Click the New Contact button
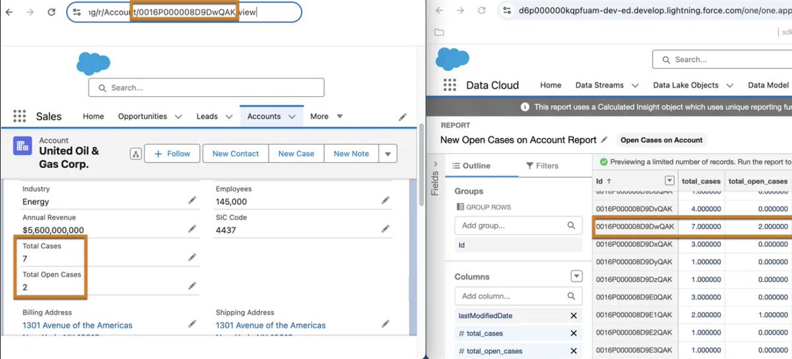Image resolution: width=792 pixels, height=359 pixels. tap(236, 154)
